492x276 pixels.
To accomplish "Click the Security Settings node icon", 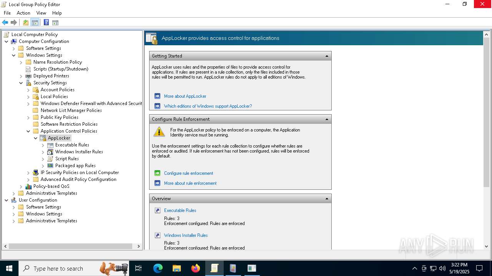I will tap(28, 83).
